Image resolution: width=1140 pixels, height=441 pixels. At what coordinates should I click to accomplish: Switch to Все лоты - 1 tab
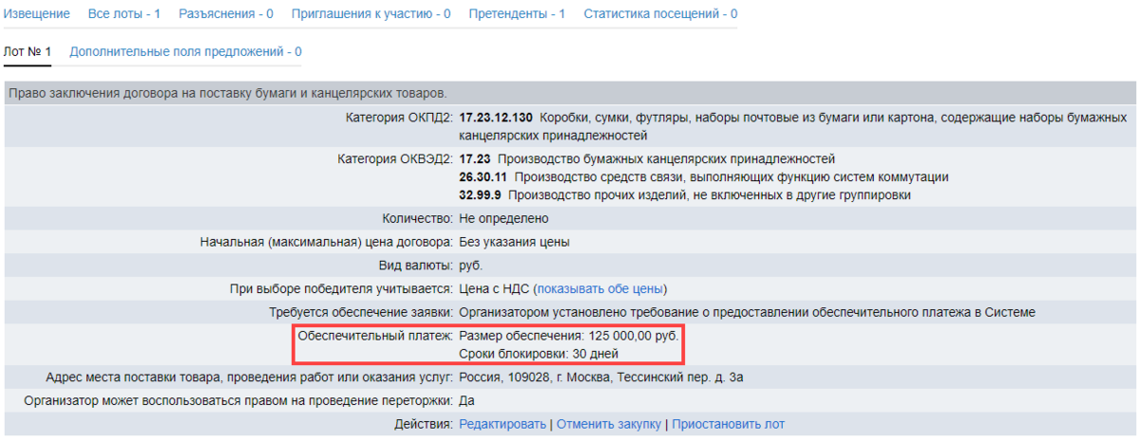[123, 14]
